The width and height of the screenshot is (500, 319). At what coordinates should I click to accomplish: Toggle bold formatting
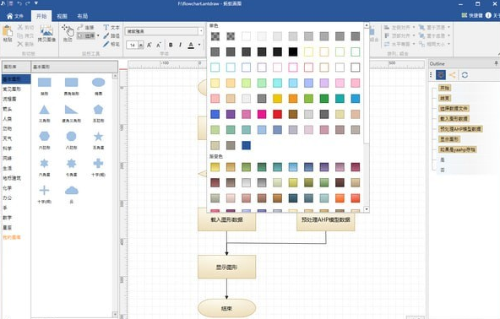171,45
